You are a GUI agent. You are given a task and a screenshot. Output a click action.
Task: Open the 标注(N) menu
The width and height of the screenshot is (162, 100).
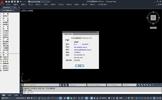coord(61,4)
